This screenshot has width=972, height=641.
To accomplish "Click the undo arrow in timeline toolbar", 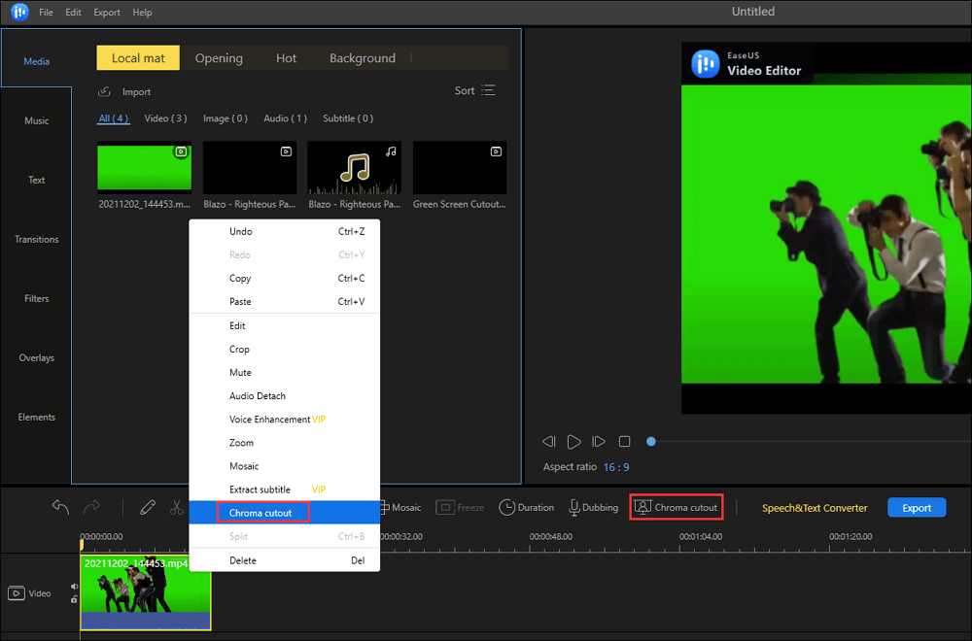I will coord(60,507).
